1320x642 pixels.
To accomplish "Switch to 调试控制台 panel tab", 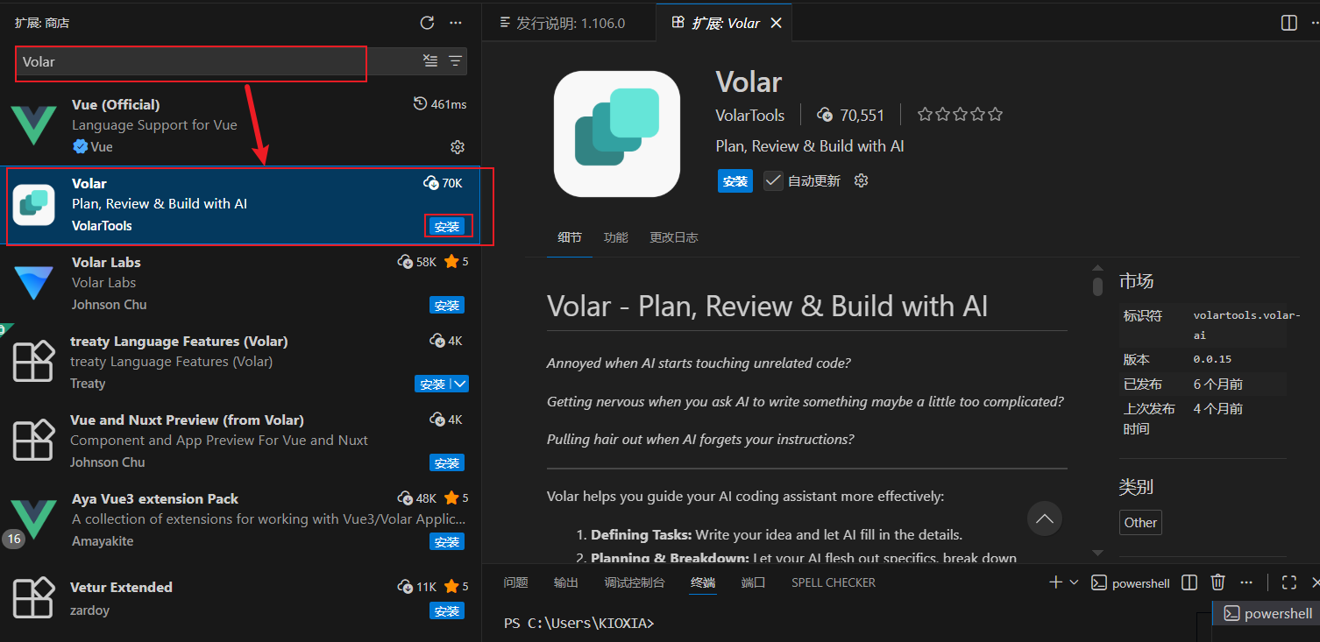I will 635,582.
